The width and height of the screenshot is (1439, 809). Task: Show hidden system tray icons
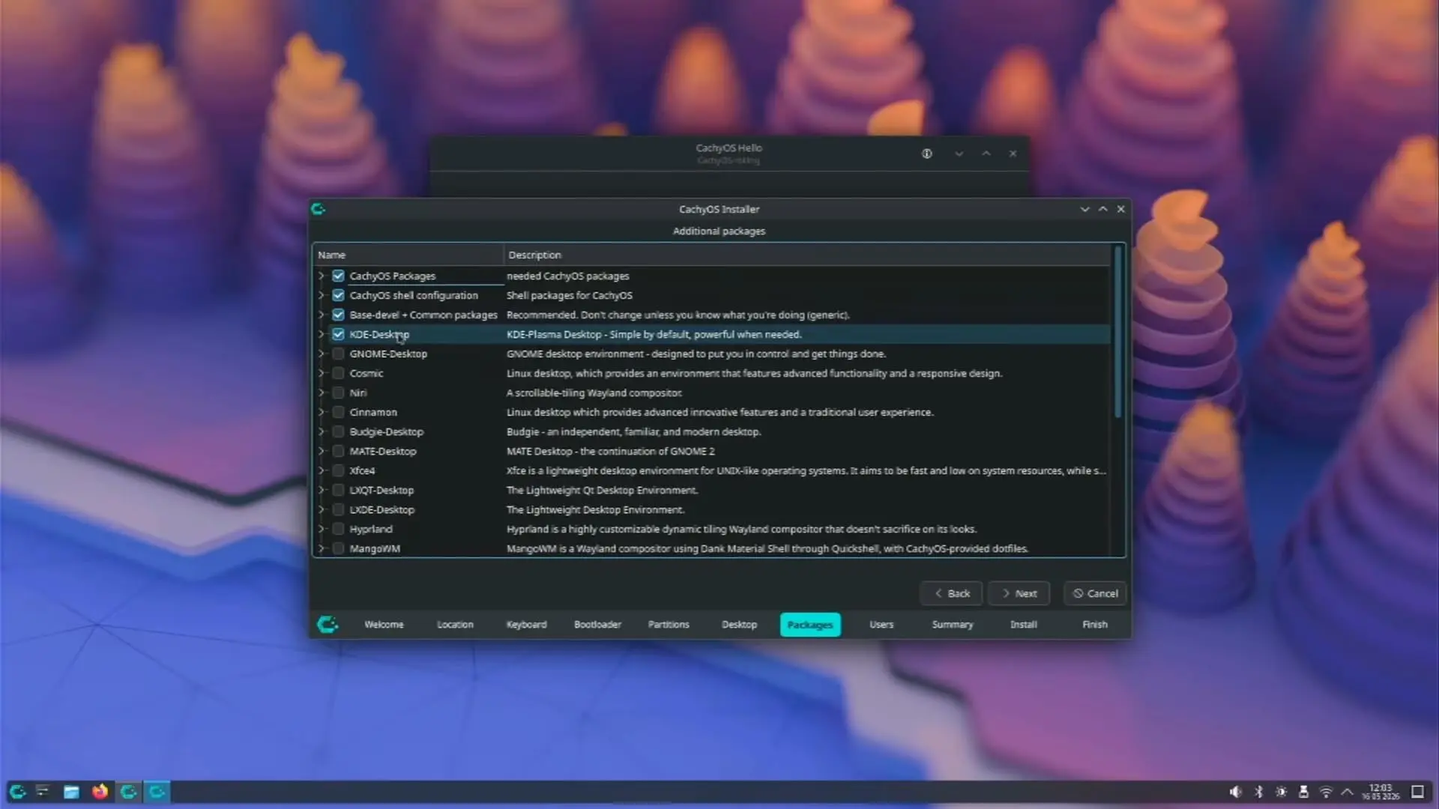click(1348, 792)
